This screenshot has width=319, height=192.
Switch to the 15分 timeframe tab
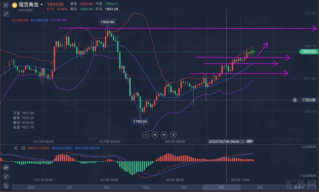click(145, 187)
